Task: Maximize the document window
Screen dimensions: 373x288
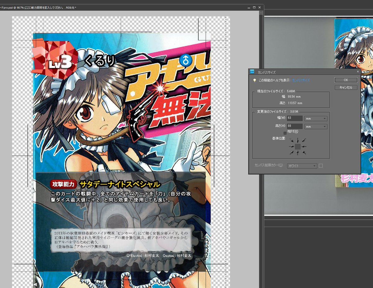Action: [x=254, y=7]
